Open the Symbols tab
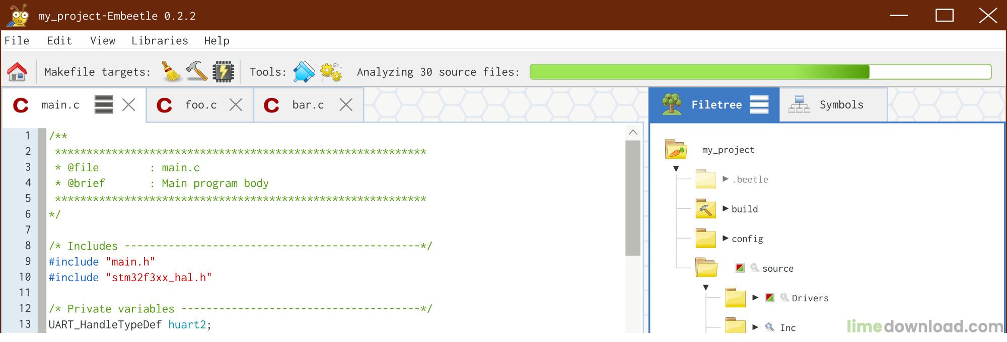This screenshot has width=1007, height=342. tap(833, 104)
